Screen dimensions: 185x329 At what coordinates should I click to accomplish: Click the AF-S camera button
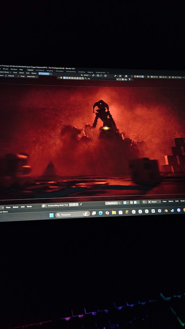pyautogui.click(x=154, y=77)
